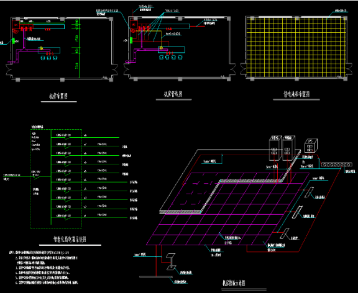
Task: Select the 机房接地示意图 drawing title
Action: click(x=234, y=283)
